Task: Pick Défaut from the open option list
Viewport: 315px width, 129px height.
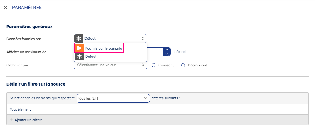Action: coord(91,57)
